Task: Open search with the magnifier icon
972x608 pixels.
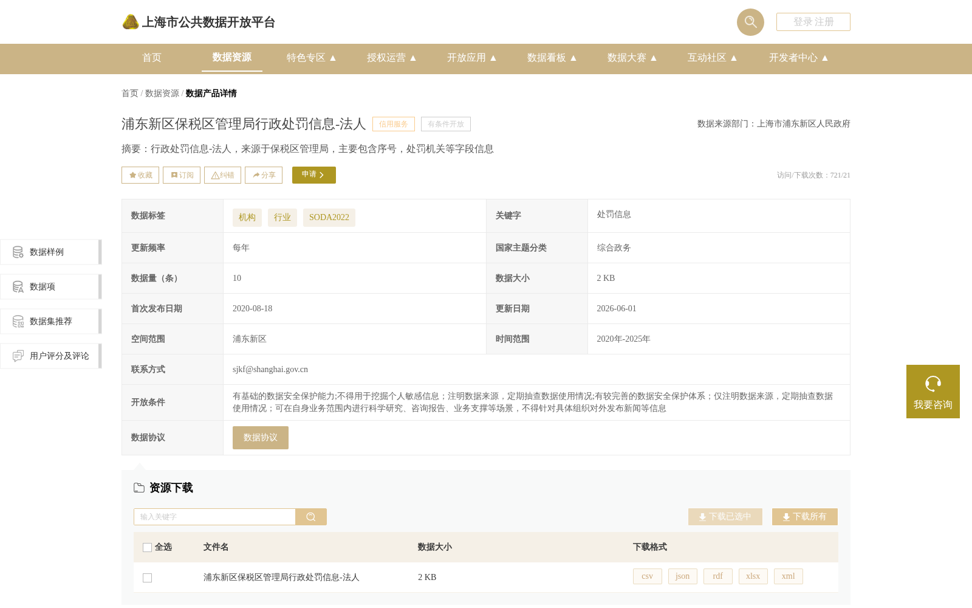Action: (750, 22)
